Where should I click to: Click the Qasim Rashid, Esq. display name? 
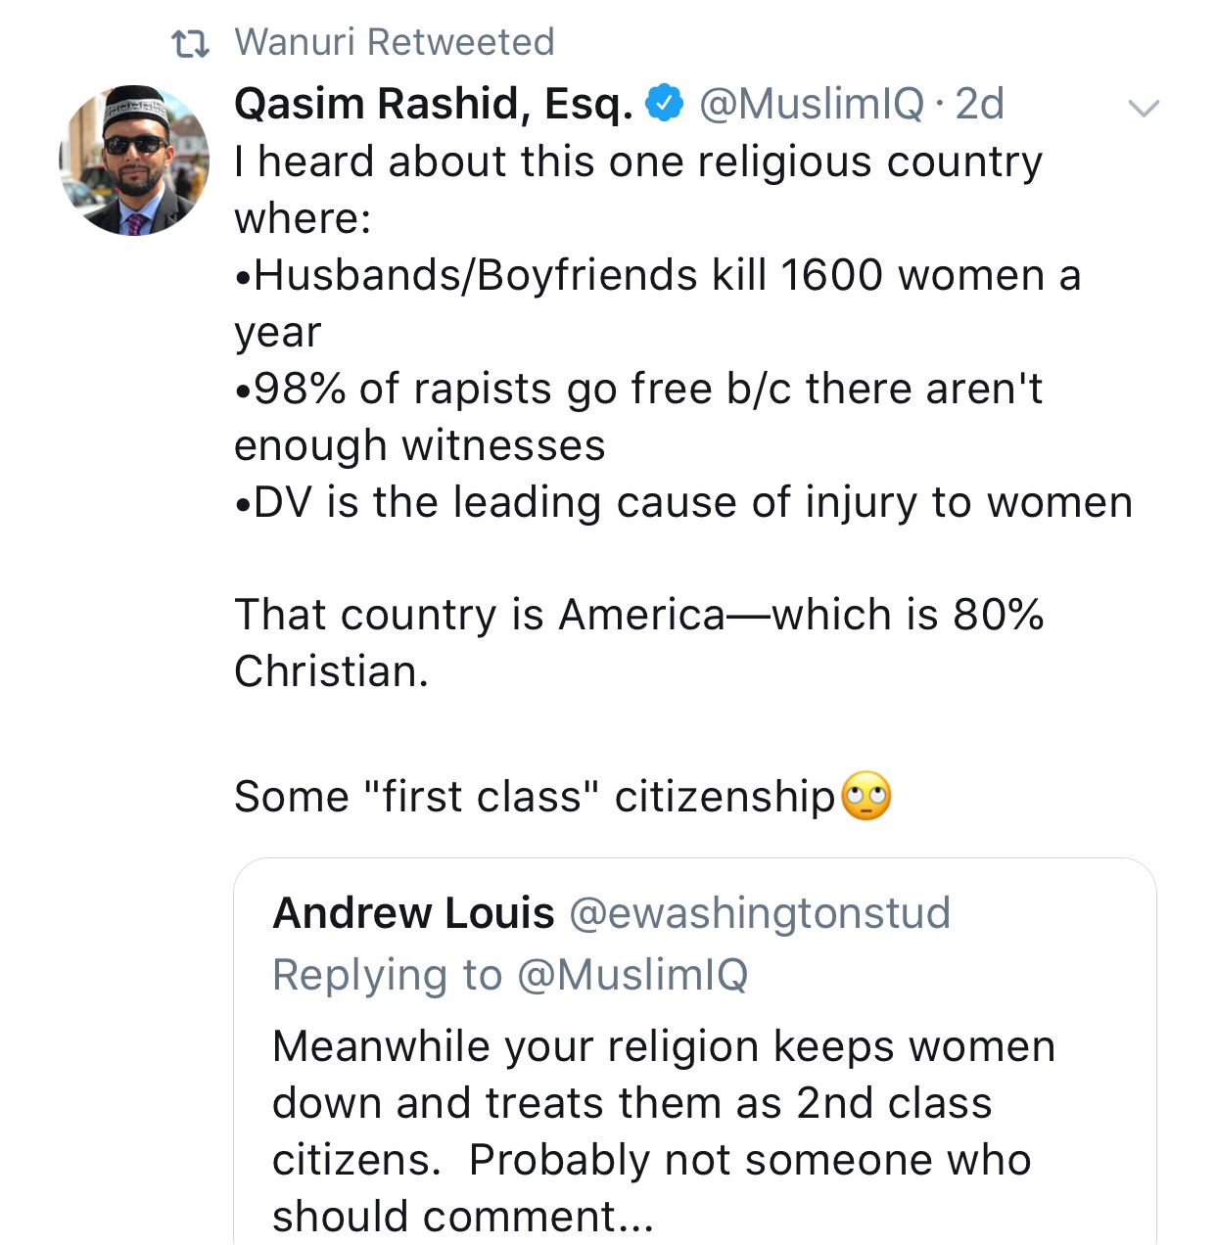pyautogui.click(x=434, y=104)
